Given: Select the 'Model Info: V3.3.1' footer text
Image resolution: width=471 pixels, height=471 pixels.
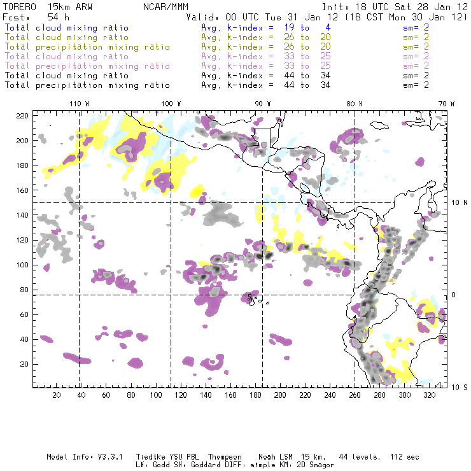Looking at the screenshot, I should [x=85, y=457].
